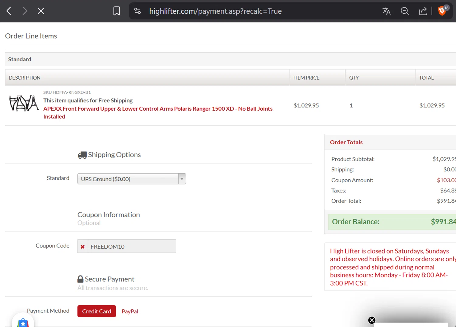Go back to the previous page
This screenshot has height=327, width=456.
[9, 11]
